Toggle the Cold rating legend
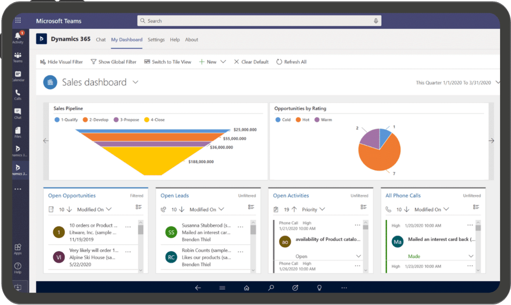This screenshot has height=305, width=511. pos(283,120)
